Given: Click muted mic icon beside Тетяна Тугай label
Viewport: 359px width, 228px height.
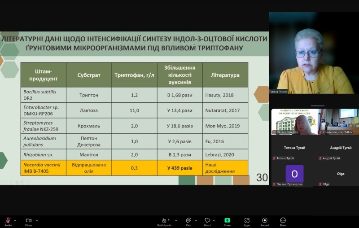Looking at the screenshot, I should click(274, 158).
